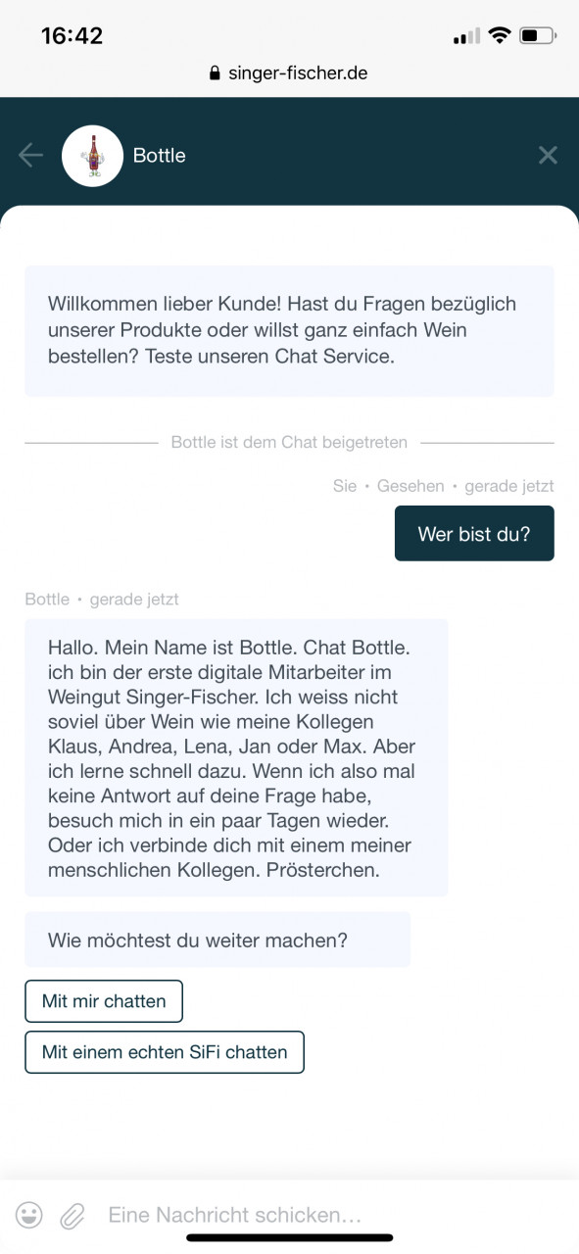Close the chat window with the X
579x1254 pixels.
[548, 155]
